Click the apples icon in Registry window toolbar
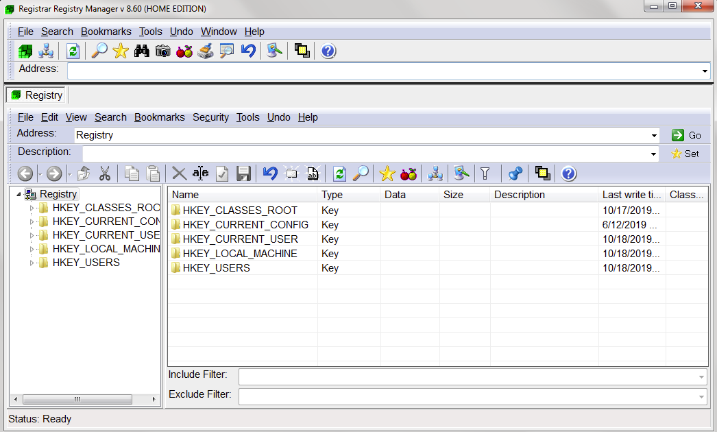The image size is (717, 432). (x=409, y=173)
